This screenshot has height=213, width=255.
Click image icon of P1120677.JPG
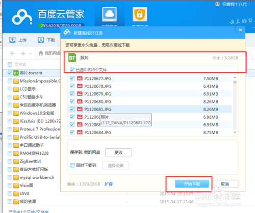[x=80, y=78]
